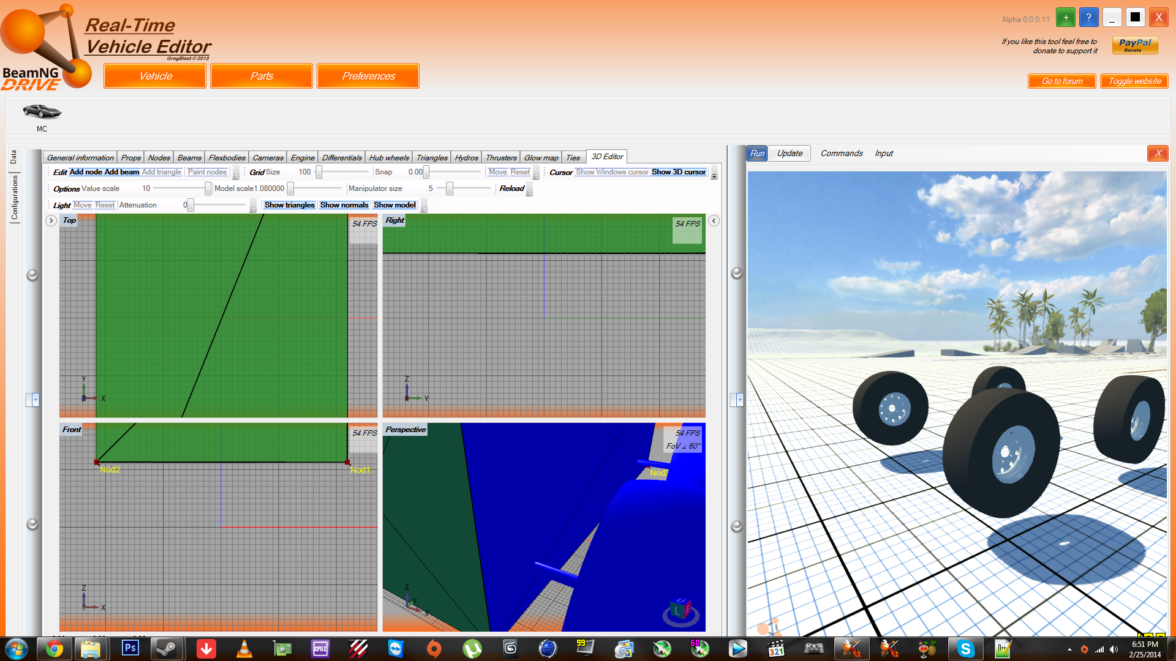Open help with the blue question mark button
The image size is (1176, 661).
1088,17
